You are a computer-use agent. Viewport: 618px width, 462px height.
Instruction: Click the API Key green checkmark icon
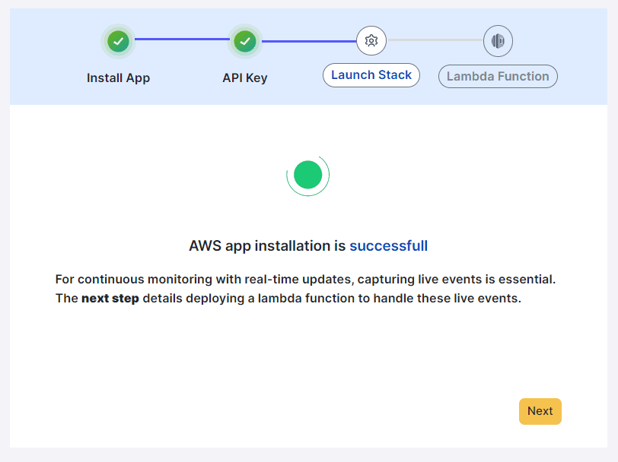245,41
